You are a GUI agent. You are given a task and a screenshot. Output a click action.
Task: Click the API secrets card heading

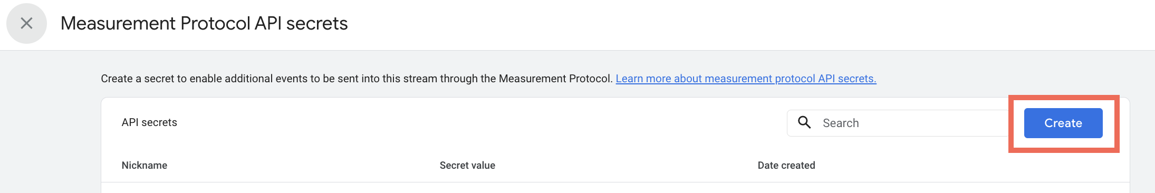149,122
